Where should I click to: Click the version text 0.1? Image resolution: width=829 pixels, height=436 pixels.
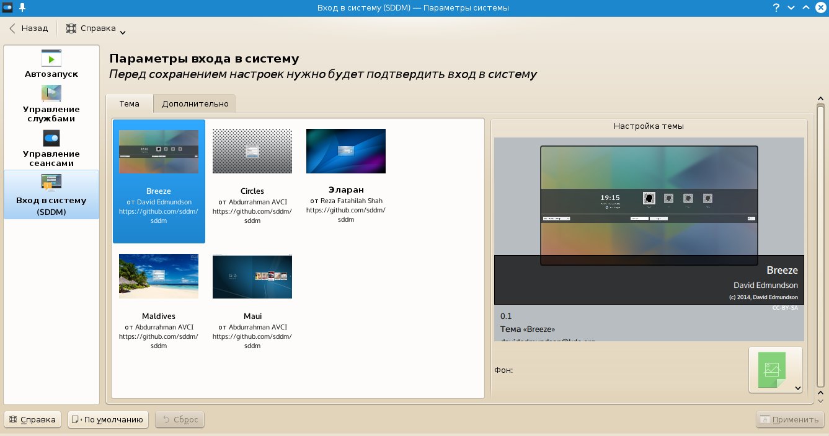point(506,316)
